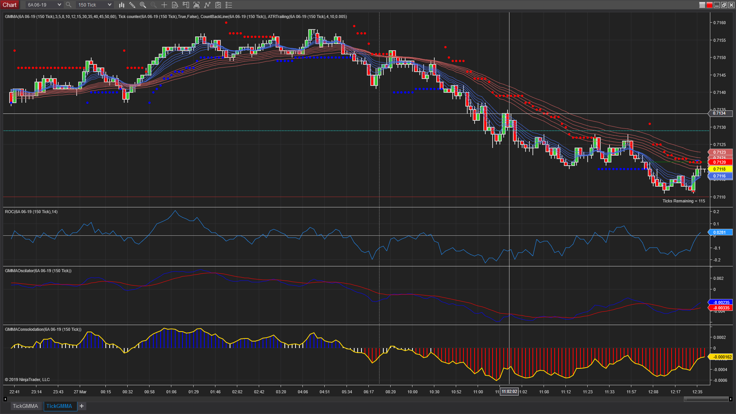Click the zoom in magnifier icon
The height and width of the screenshot is (414, 736).
point(143,5)
